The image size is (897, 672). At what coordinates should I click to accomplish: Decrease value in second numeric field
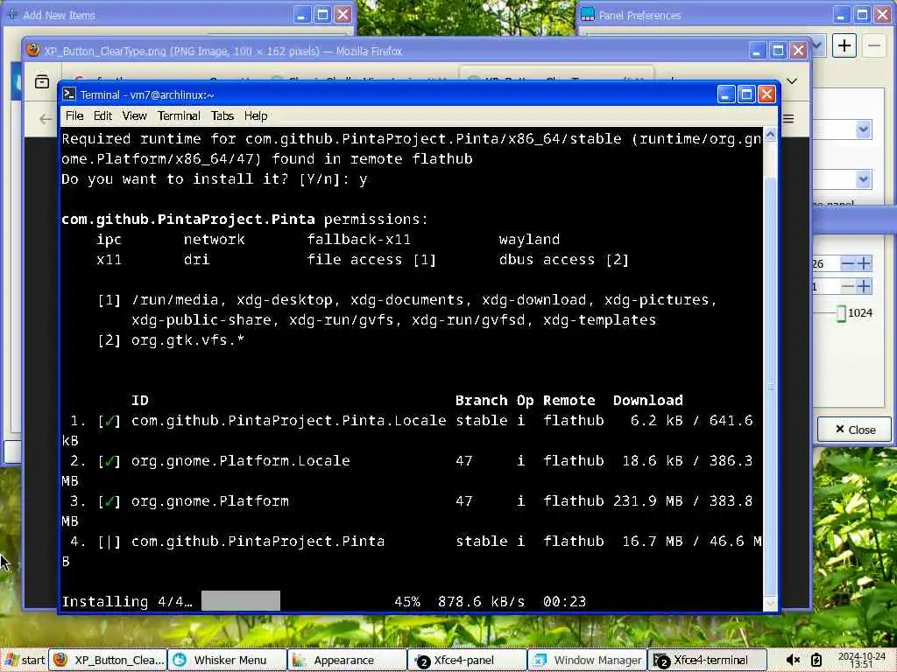pos(848,286)
